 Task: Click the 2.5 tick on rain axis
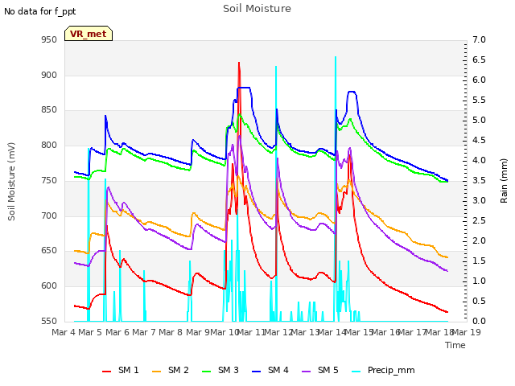coord(480,221)
